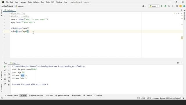186x105 pixels.
Task: Change 4 spaces indent setting
Action: pos(155,98)
